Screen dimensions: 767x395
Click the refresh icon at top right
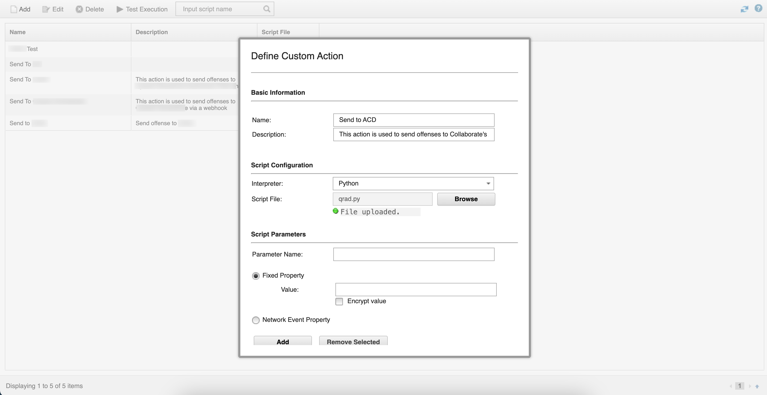point(744,9)
